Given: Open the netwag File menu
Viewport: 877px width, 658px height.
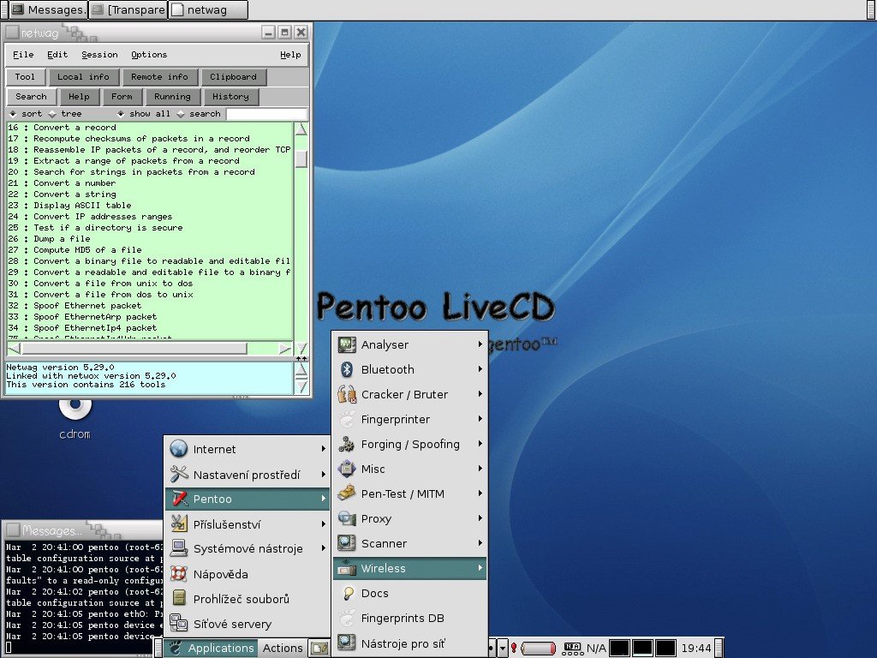Looking at the screenshot, I should click(23, 54).
